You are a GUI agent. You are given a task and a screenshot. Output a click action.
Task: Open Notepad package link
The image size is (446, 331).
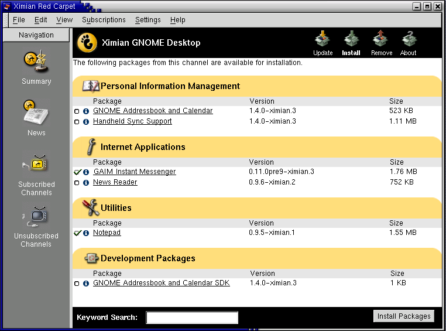107,233
